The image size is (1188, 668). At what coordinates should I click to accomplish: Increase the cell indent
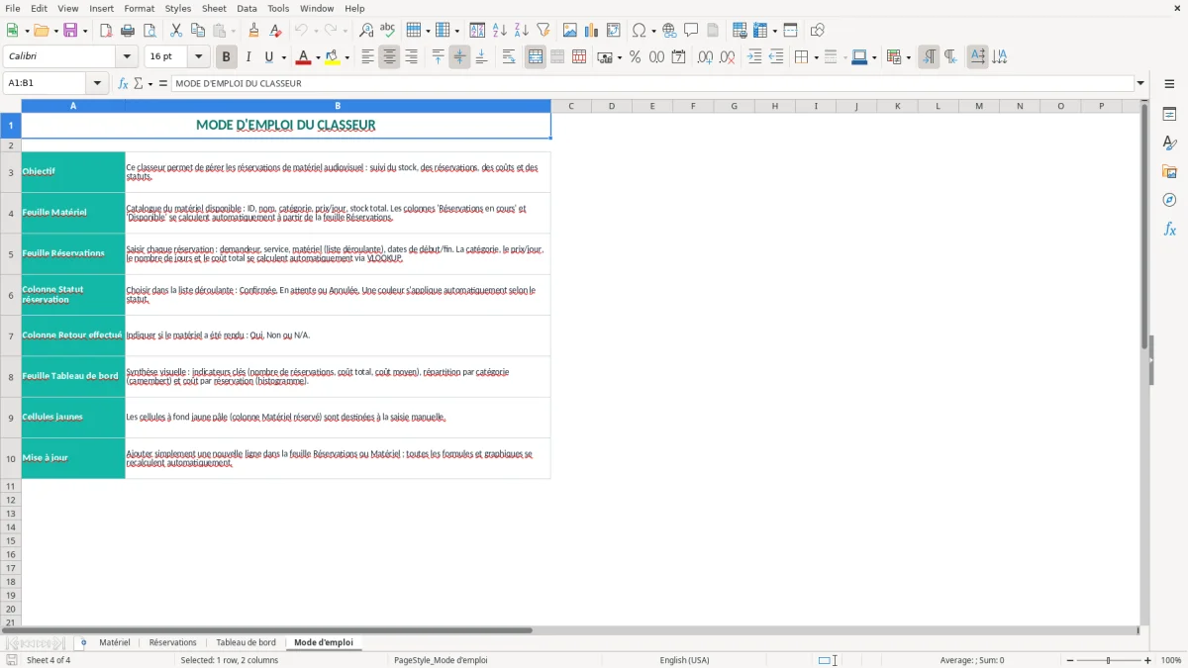754,57
